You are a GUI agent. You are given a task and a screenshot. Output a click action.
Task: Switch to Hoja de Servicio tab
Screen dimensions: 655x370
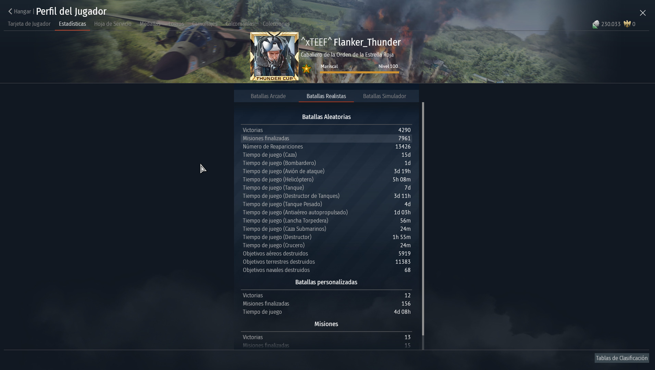[x=113, y=24]
